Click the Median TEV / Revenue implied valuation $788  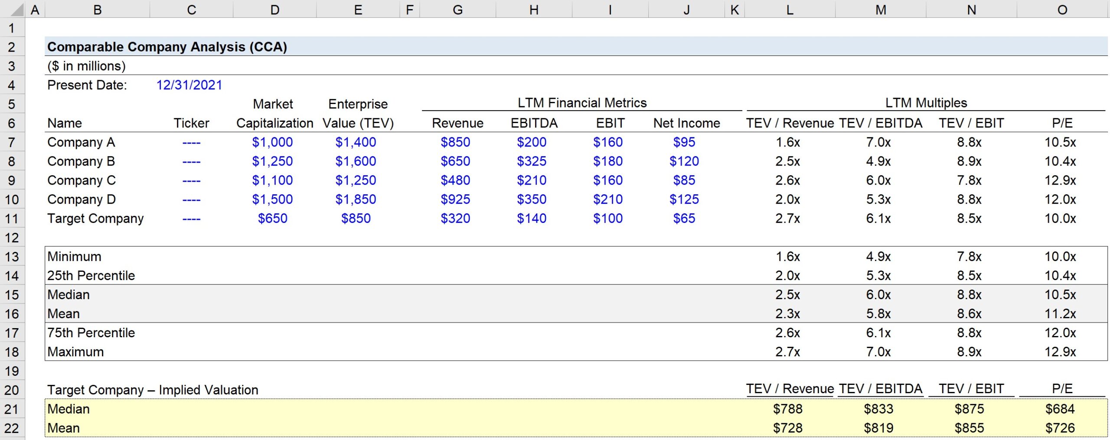tap(789, 408)
